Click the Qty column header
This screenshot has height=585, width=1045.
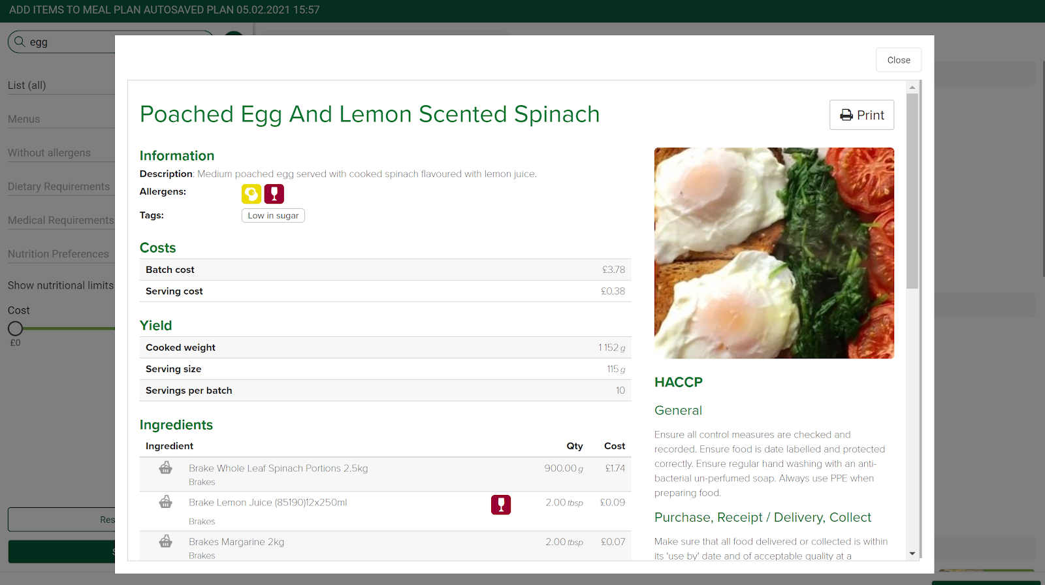[x=575, y=446]
